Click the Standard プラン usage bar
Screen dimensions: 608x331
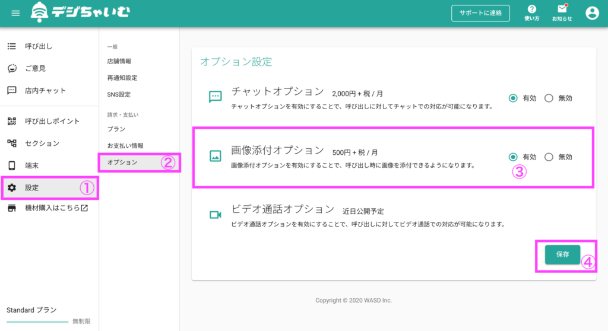point(37,322)
